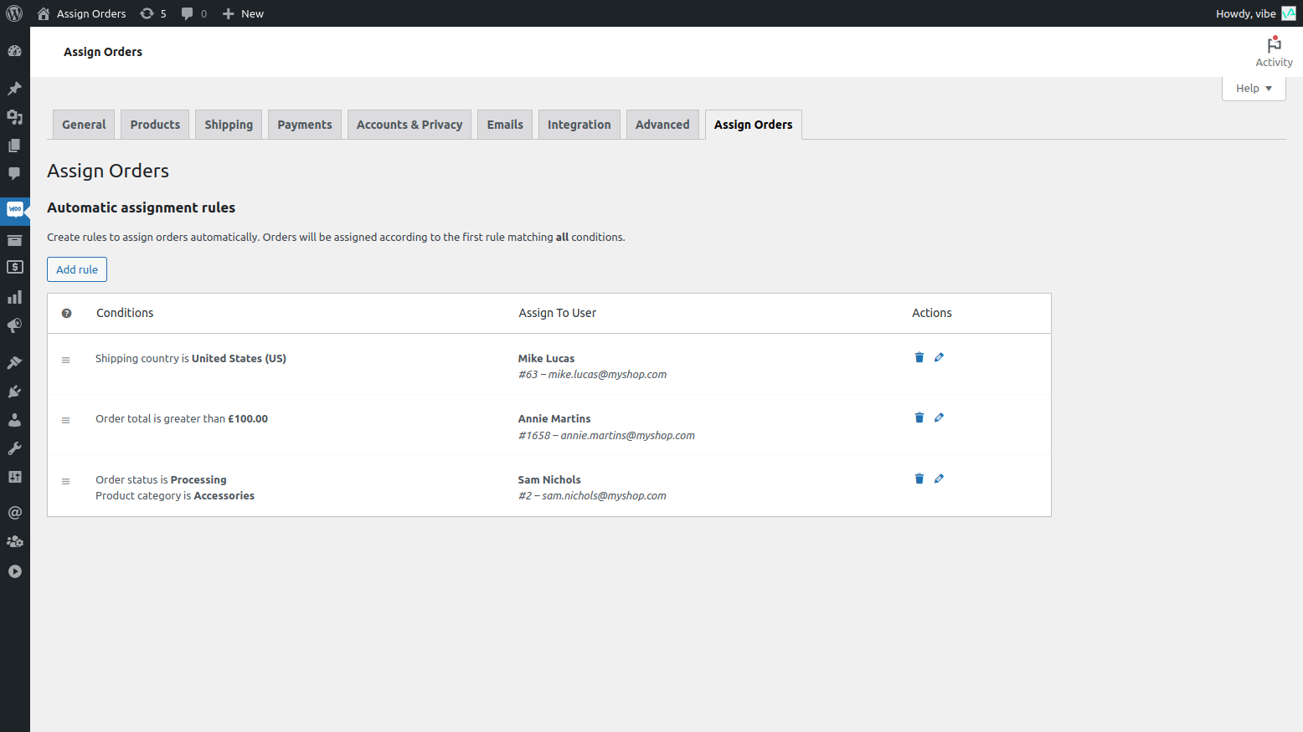Delete the Sam Nichols Processing rule

point(919,478)
